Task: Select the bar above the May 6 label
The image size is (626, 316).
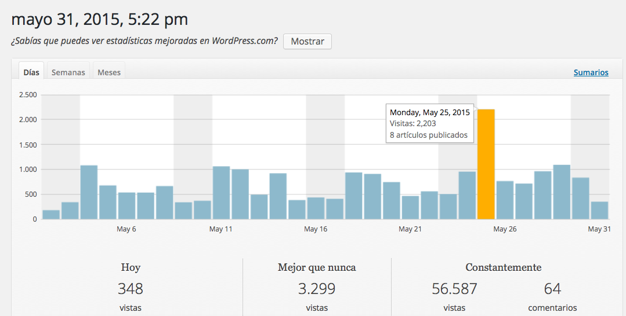Action: (126, 205)
